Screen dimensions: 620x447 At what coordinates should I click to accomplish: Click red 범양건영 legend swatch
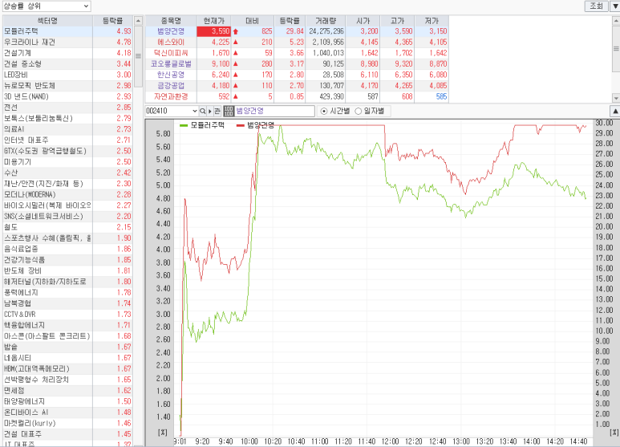pos(241,125)
